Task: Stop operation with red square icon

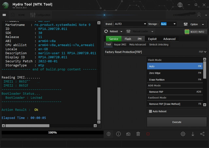Action: point(148,134)
